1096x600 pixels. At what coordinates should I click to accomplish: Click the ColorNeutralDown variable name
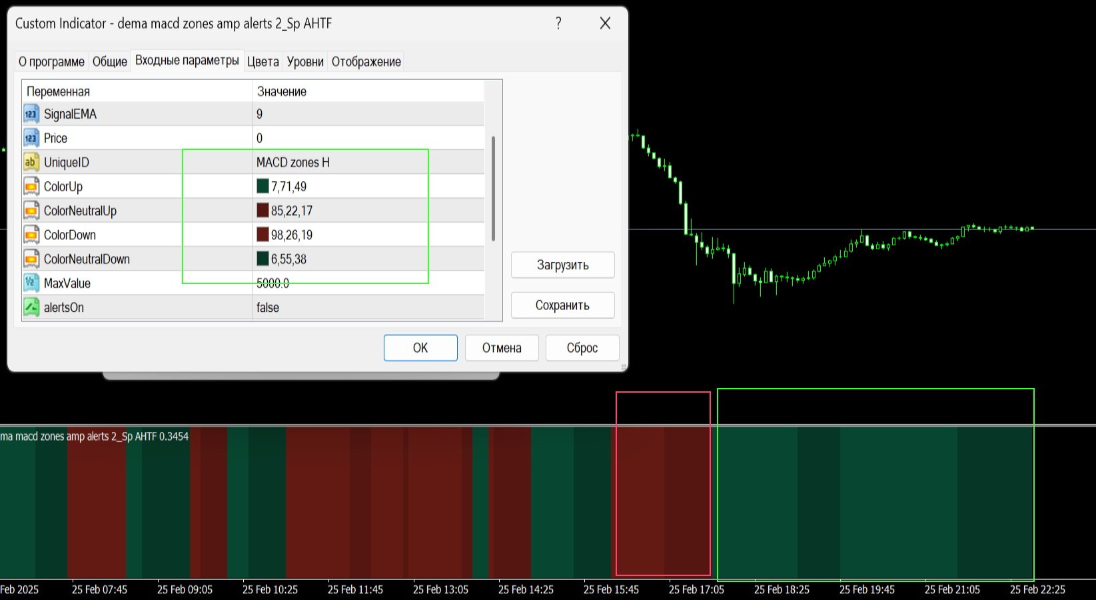point(87,259)
